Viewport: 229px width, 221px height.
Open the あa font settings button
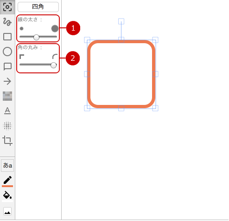(x=7, y=165)
